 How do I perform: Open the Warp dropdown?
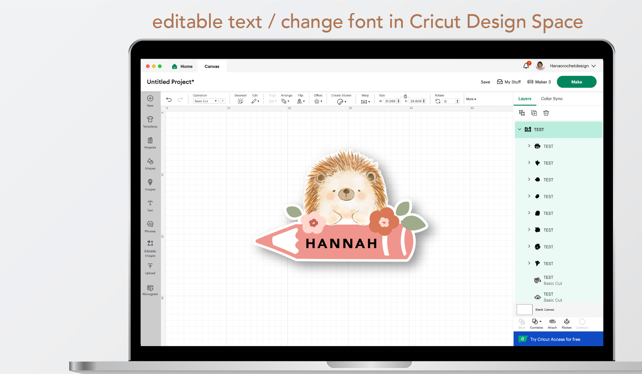[365, 102]
